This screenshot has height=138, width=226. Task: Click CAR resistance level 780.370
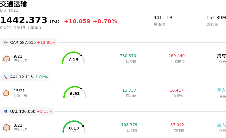pos(128,56)
